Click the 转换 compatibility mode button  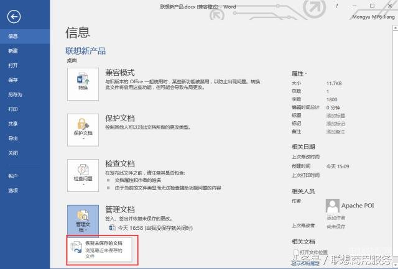(83, 84)
